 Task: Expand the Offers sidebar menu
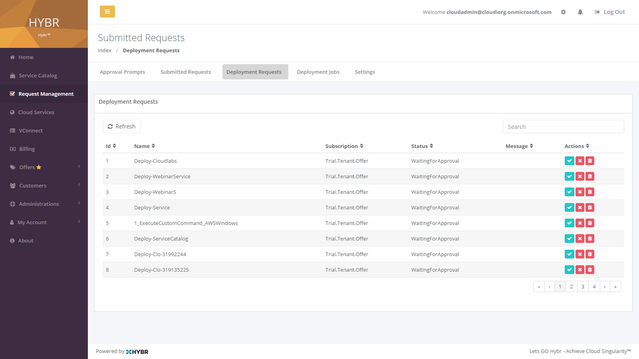[x=44, y=167]
